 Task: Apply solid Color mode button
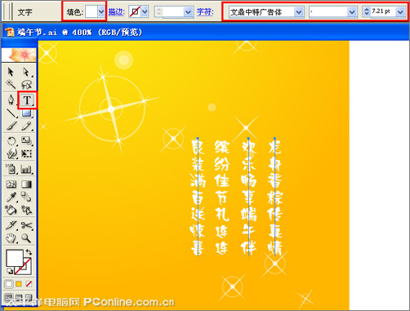click(9, 284)
